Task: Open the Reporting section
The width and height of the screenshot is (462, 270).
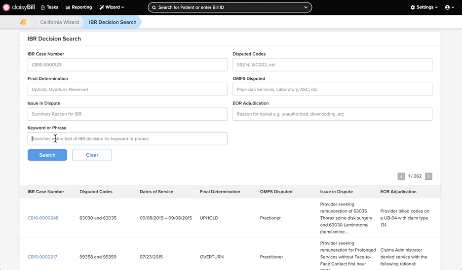Action: tap(78, 7)
